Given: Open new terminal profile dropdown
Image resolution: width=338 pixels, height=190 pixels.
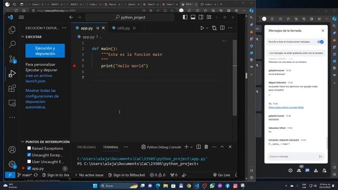Looking at the screenshot, I should pos(191,147).
